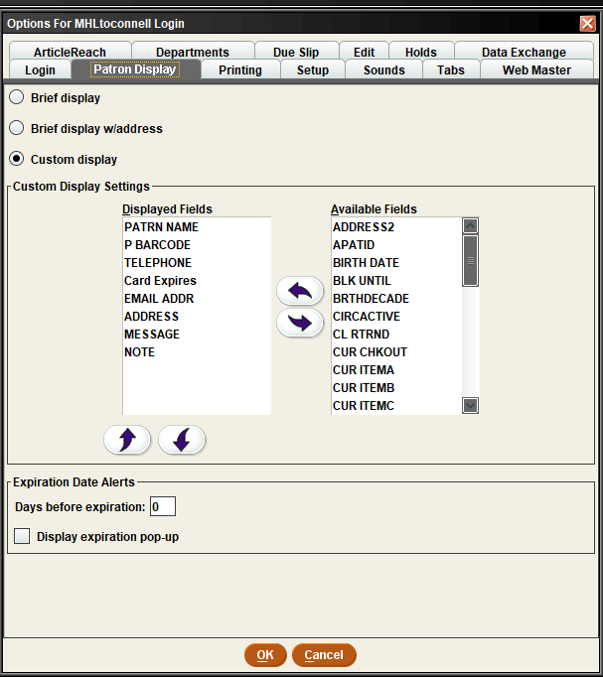Move selected field up with up arrow
The image size is (603, 677).
point(127,440)
